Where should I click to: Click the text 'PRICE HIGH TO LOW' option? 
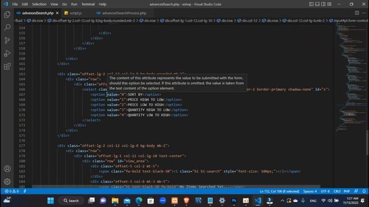pyautogui.click(x=145, y=99)
